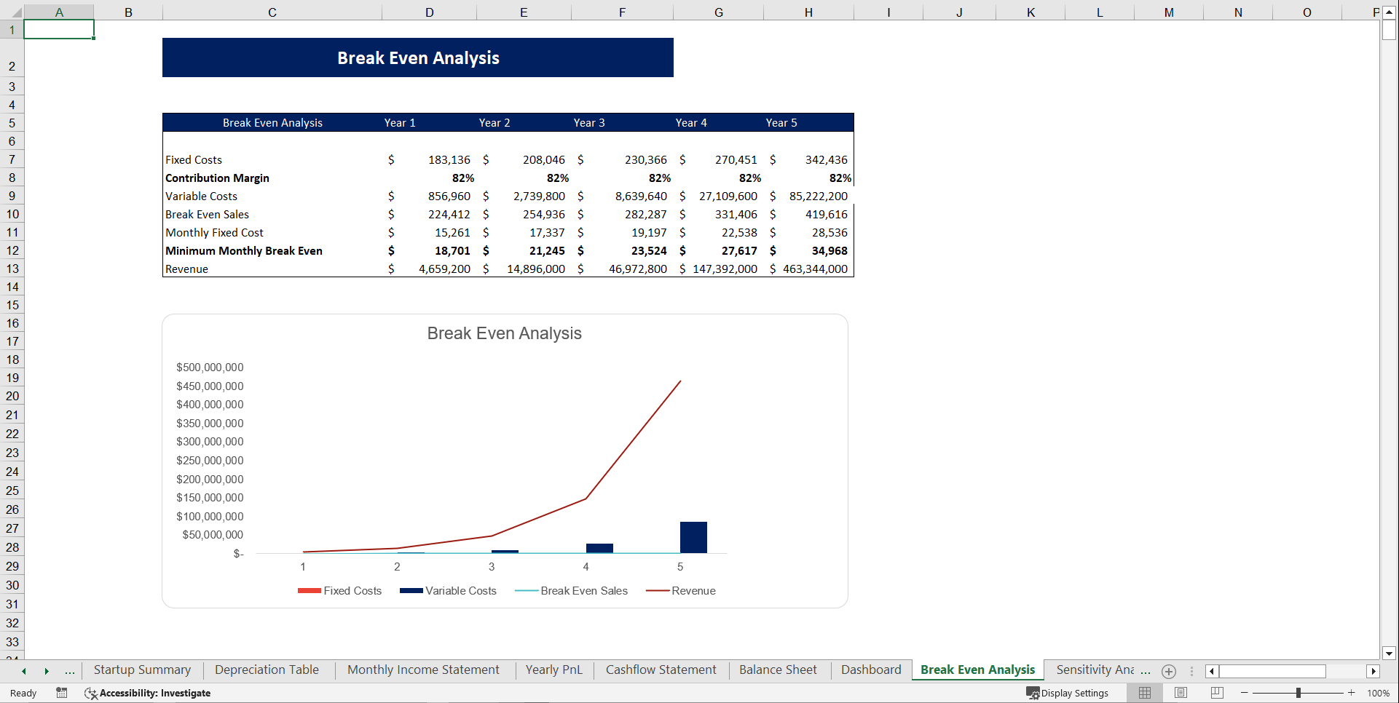
Task: Click the Break Even Analysis title banner
Action: [418, 57]
